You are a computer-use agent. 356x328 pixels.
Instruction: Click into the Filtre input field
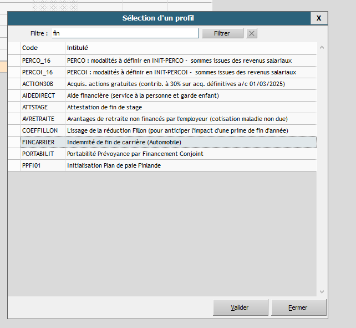coord(125,33)
